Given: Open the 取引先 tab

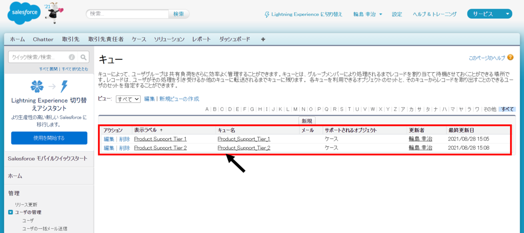Looking at the screenshot, I should [x=71, y=39].
